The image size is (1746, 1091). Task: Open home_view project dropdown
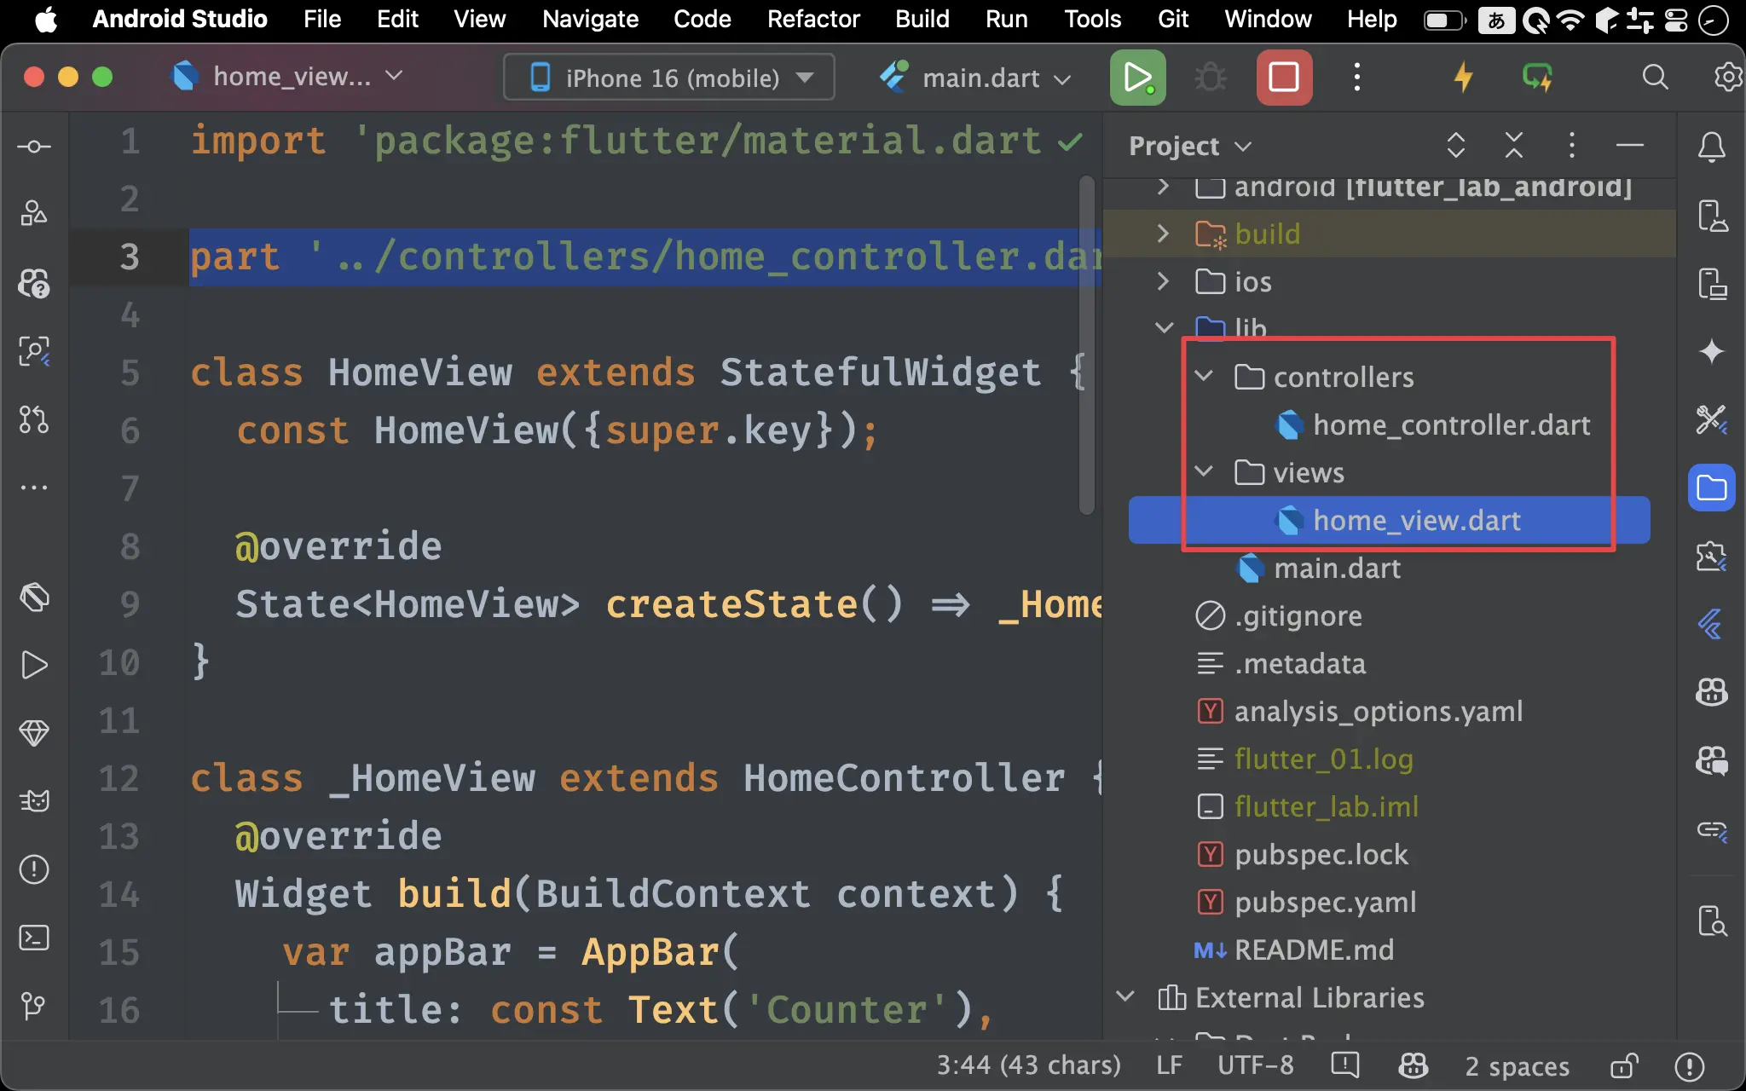pyautogui.click(x=288, y=77)
